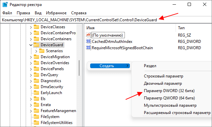Image resolution: width=212 pixels, height=127 pixels.
Task: Click the DeviceContainers folder icon
Action: (36, 39)
